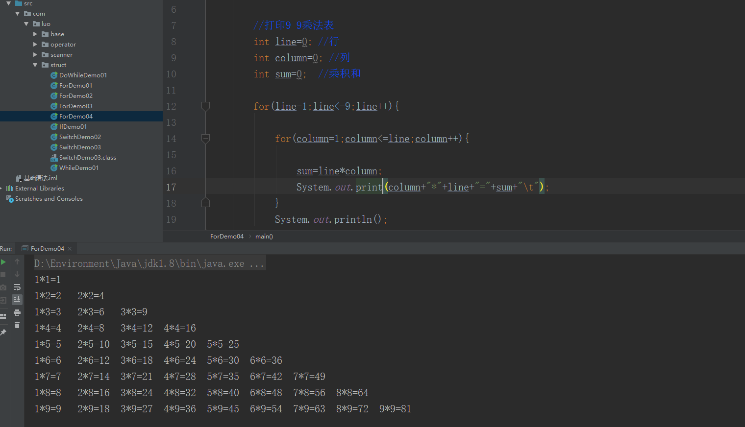This screenshot has height=427, width=745.
Task: Collapse the struct package arrow
Action: coord(35,65)
